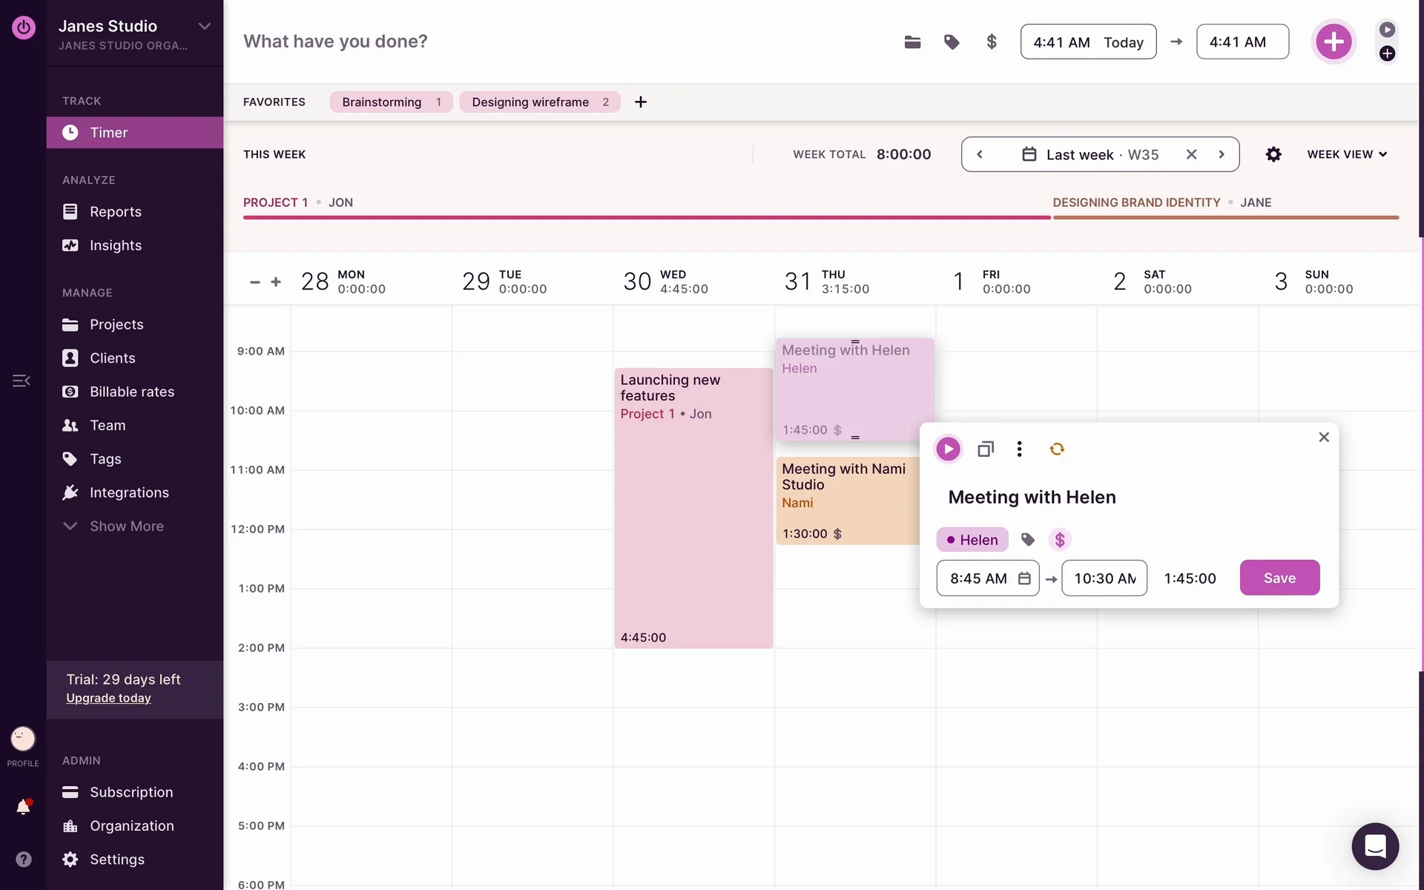Open the WEEK VIEW dropdown
The width and height of the screenshot is (1424, 890).
1347,154
